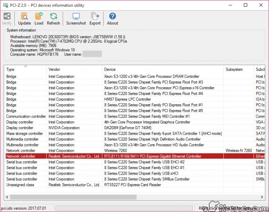Select the Wireless 7260 device row

(x=134, y=150)
